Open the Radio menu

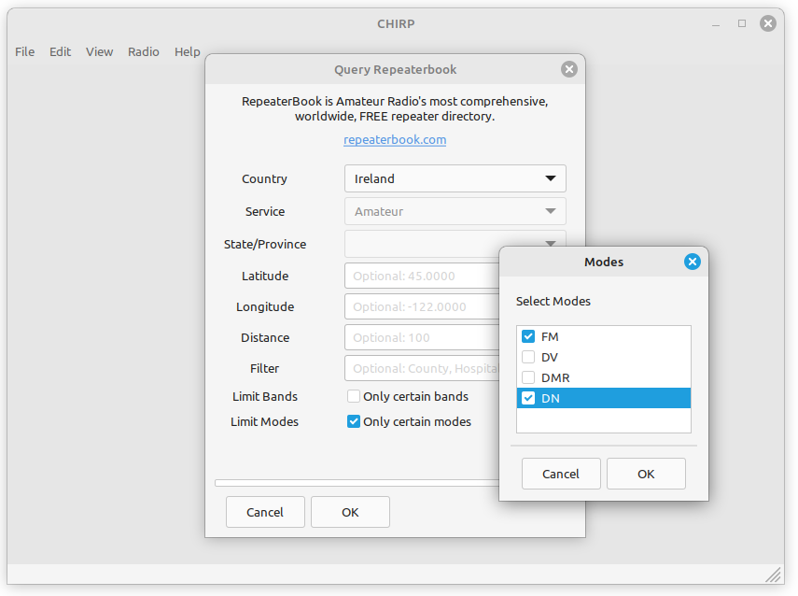(144, 52)
